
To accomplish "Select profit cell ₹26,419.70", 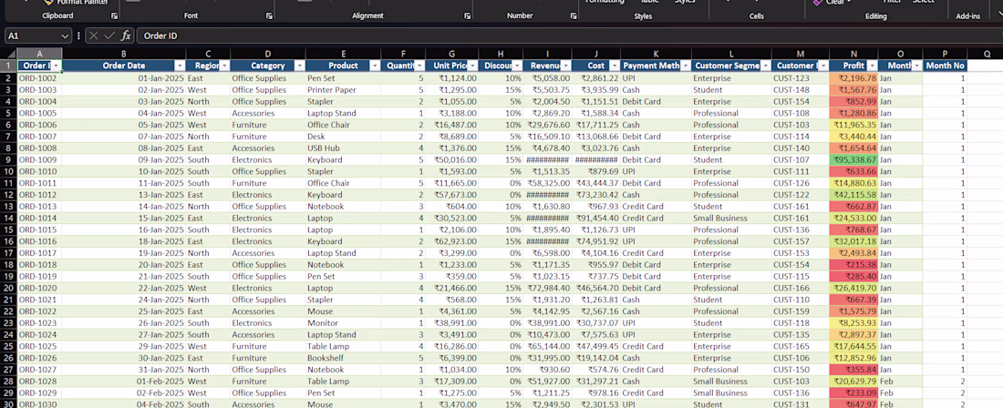I will tap(854, 288).
